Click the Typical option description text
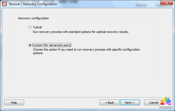175x111 pixels. pyautogui.click(x=81, y=32)
